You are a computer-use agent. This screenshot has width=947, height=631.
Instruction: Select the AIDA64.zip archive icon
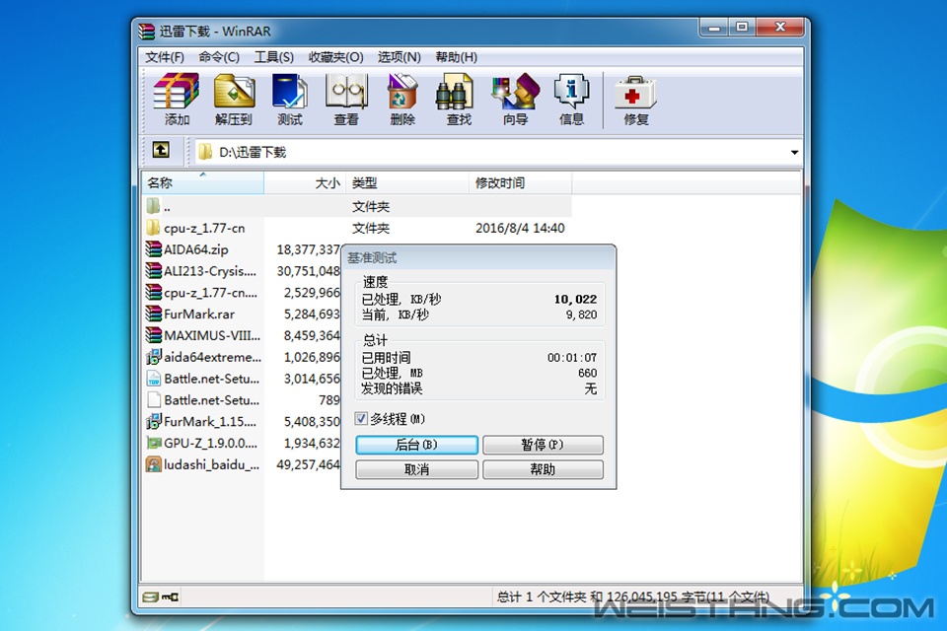[x=154, y=249]
